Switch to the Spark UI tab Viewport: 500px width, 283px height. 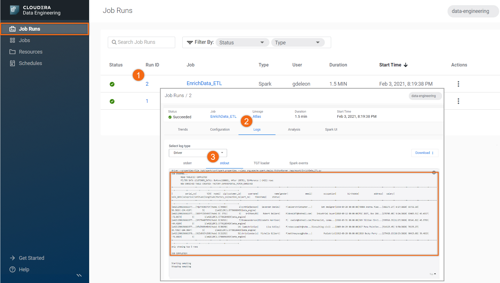pos(331,129)
